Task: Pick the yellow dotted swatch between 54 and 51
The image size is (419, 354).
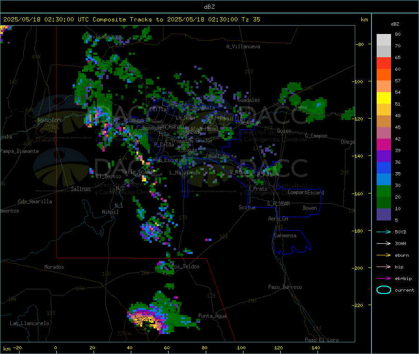Action: [x=384, y=98]
